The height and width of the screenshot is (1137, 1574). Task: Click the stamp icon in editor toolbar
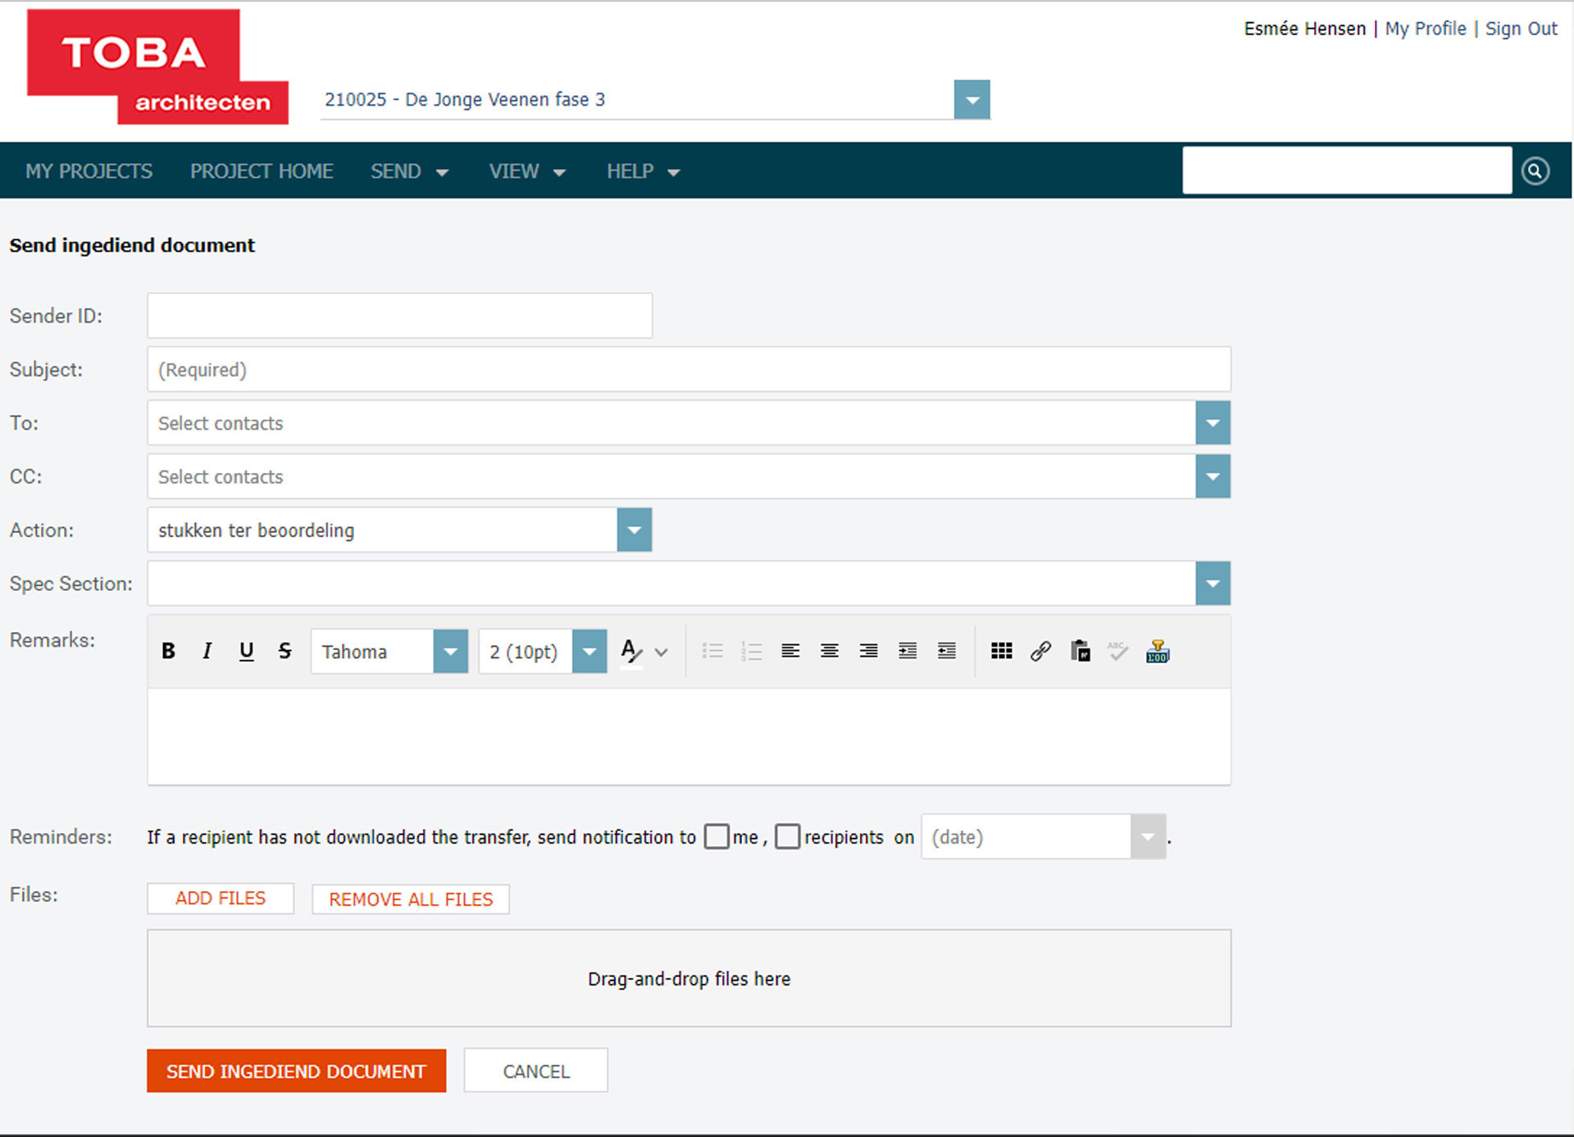[x=1158, y=651]
